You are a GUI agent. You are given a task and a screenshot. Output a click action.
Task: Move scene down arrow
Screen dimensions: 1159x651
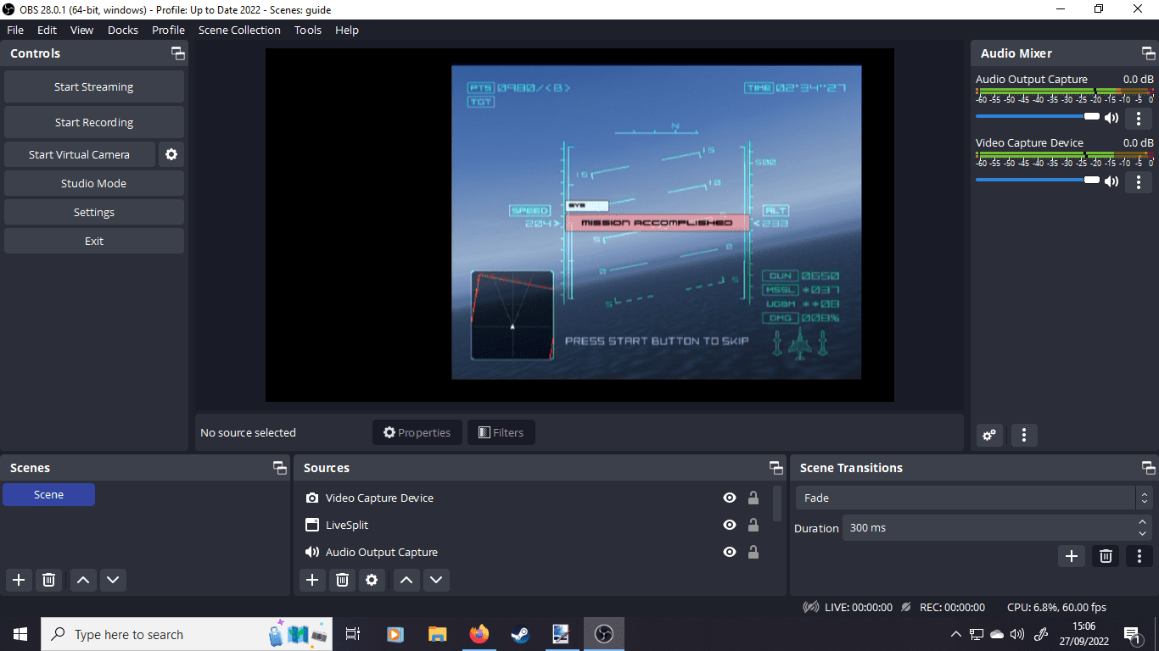(x=113, y=580)
